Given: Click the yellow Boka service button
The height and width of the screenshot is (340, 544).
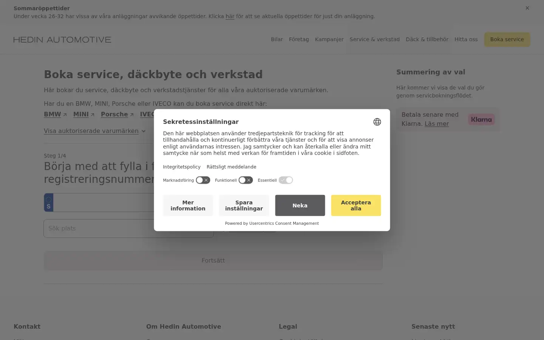Looking at the screenshot, I should (507, 39).
